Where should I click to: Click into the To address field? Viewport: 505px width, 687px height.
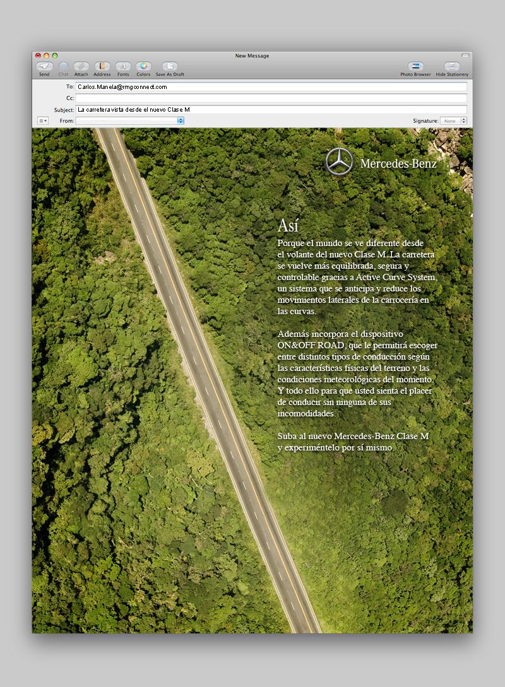(271, 87)
